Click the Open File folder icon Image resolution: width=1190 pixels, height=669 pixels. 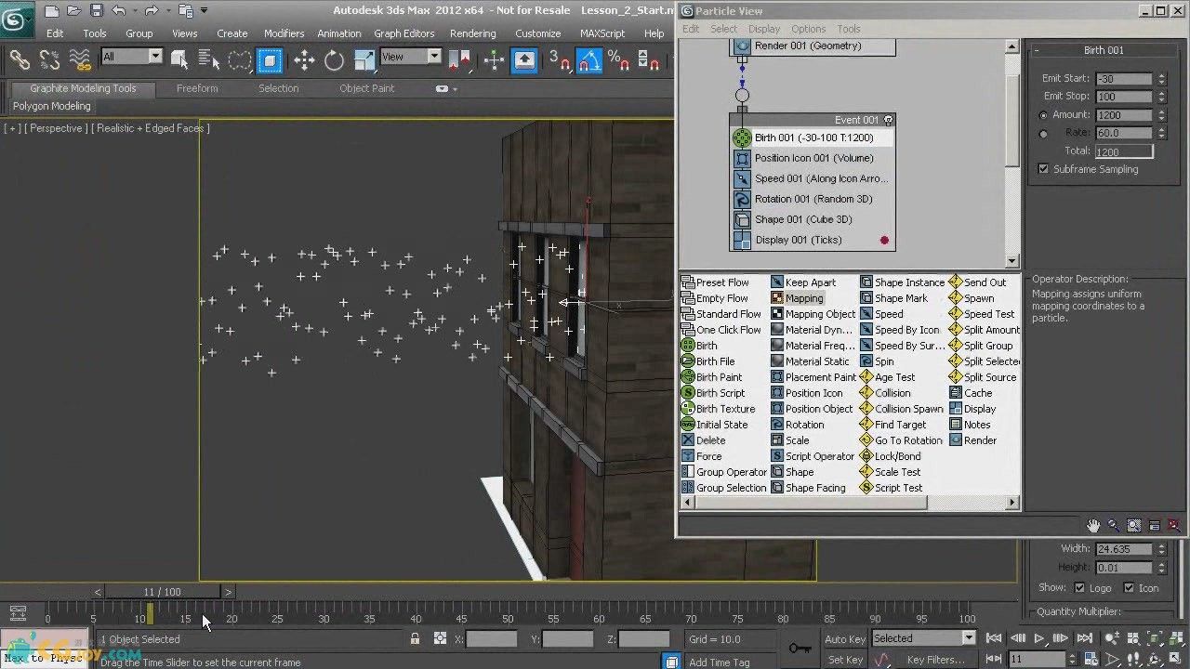(x=74, y=11)
